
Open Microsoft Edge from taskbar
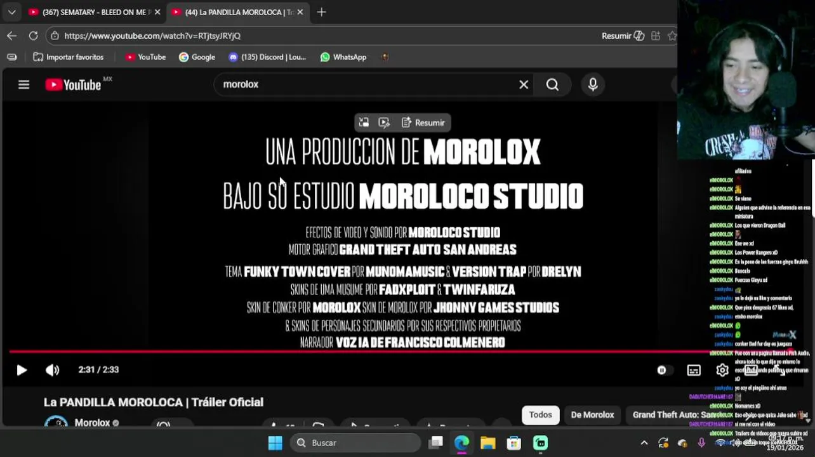click(x=461, y=443)
